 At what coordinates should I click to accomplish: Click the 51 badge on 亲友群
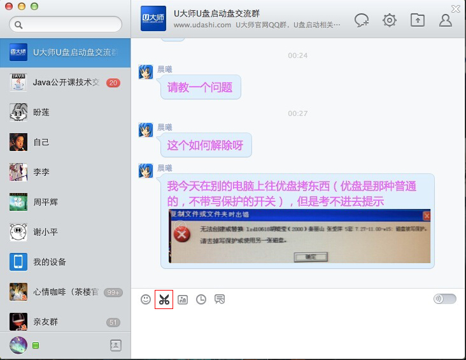113,322
